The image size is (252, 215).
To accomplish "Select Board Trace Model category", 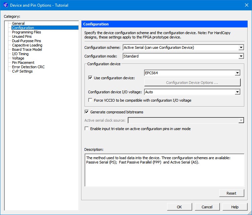I will point(27,49).
